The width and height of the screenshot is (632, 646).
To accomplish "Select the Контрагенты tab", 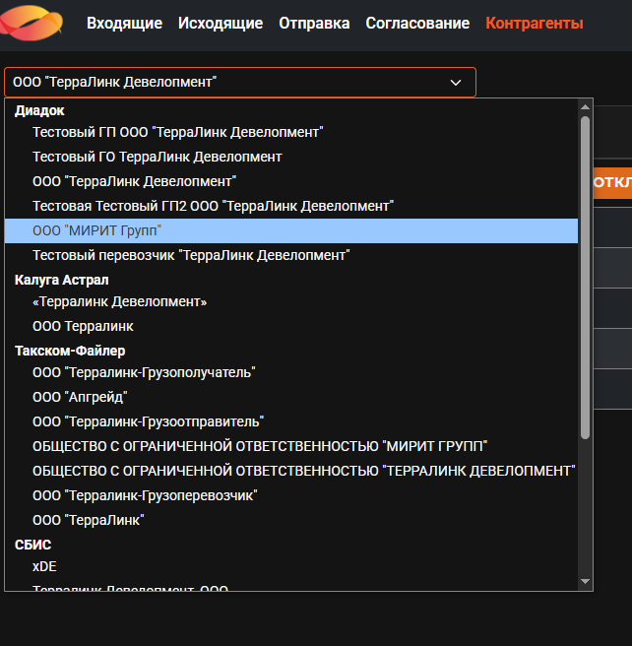I will coord(535,24).
